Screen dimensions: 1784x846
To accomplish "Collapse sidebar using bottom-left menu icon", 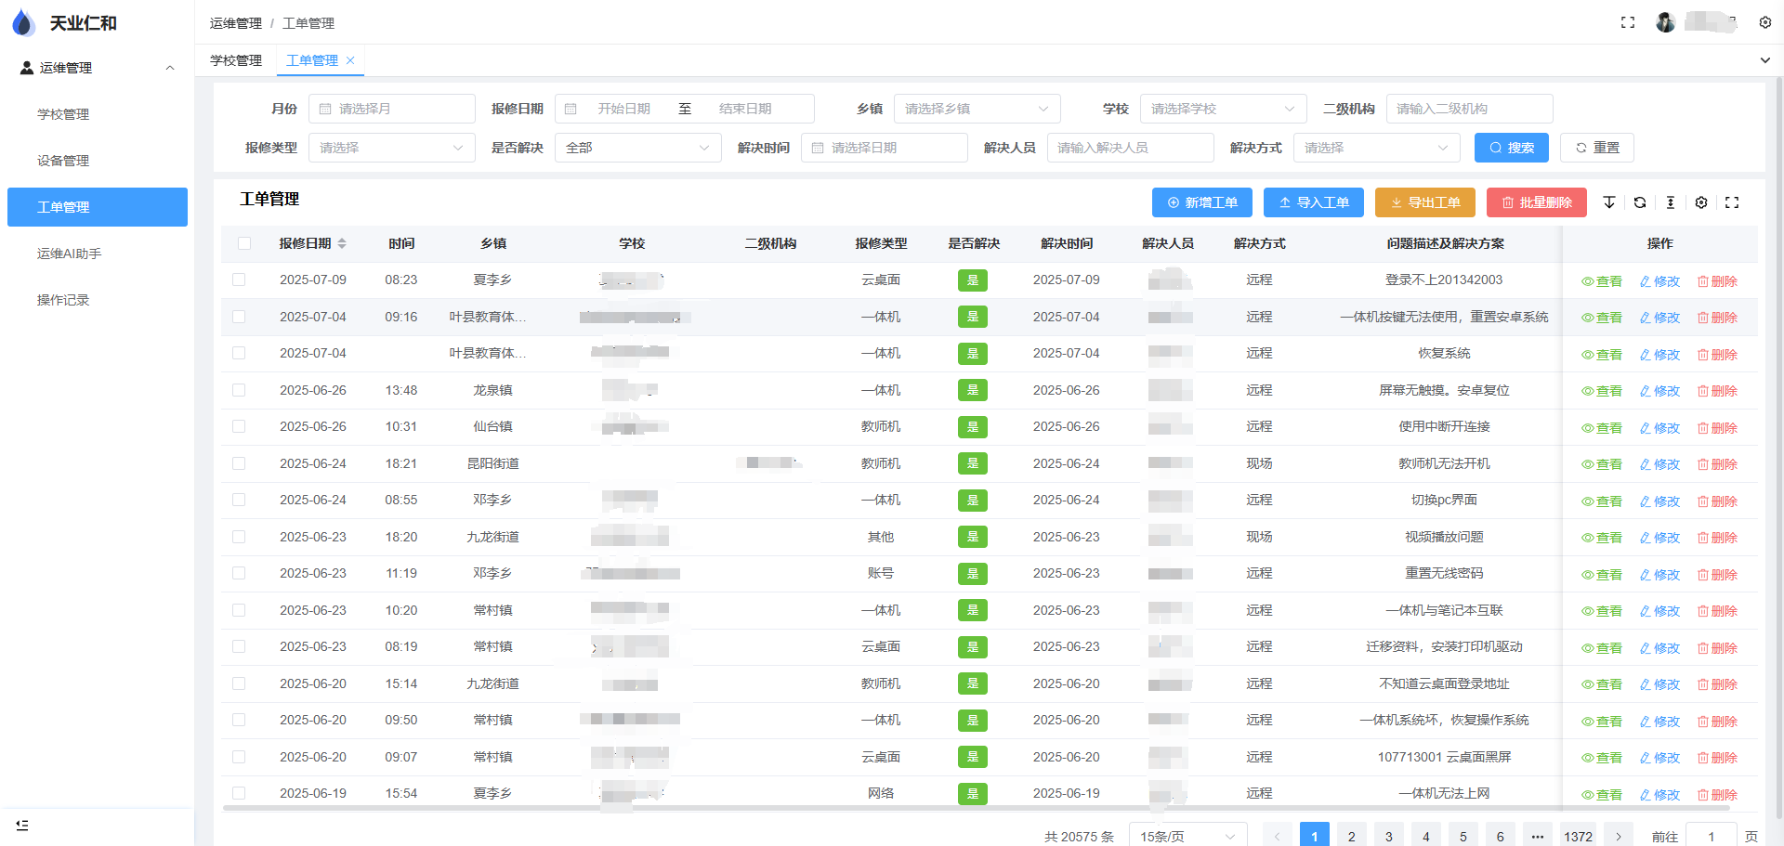I will [22, 825].
